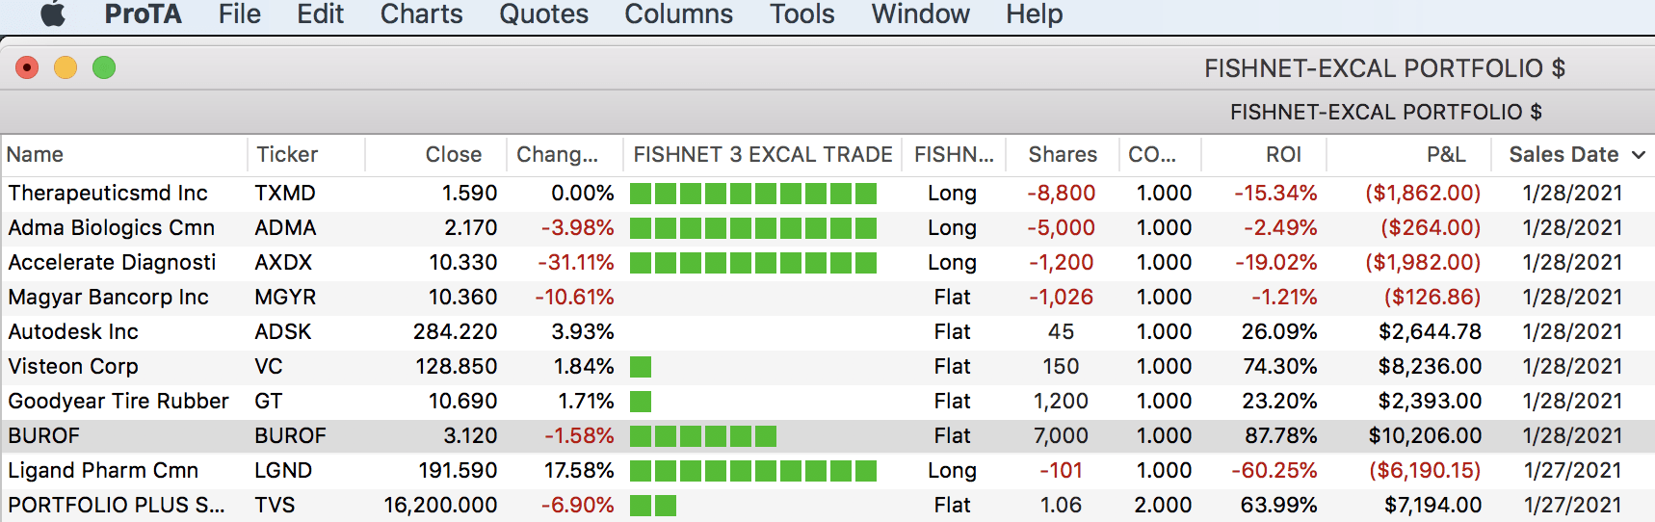Click the ProTA application menu

(143, 13)
